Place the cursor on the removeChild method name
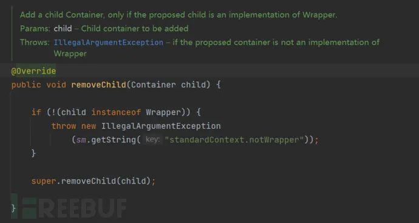Viewport: 419px width, 223px height. (x=98, y=84)
